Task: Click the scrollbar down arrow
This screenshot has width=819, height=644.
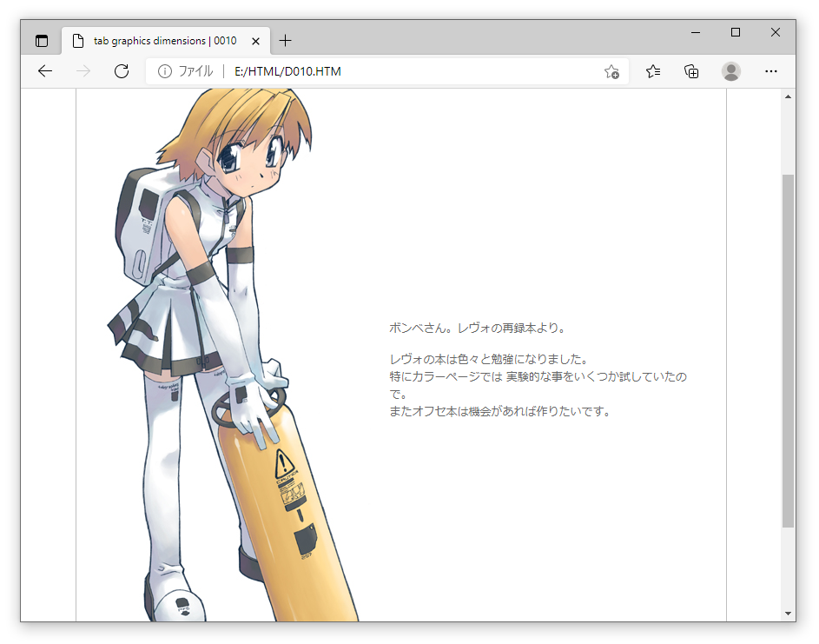Action: click(788, 614)
